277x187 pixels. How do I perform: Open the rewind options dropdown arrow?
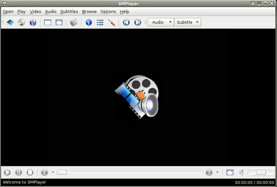(53, 172)
